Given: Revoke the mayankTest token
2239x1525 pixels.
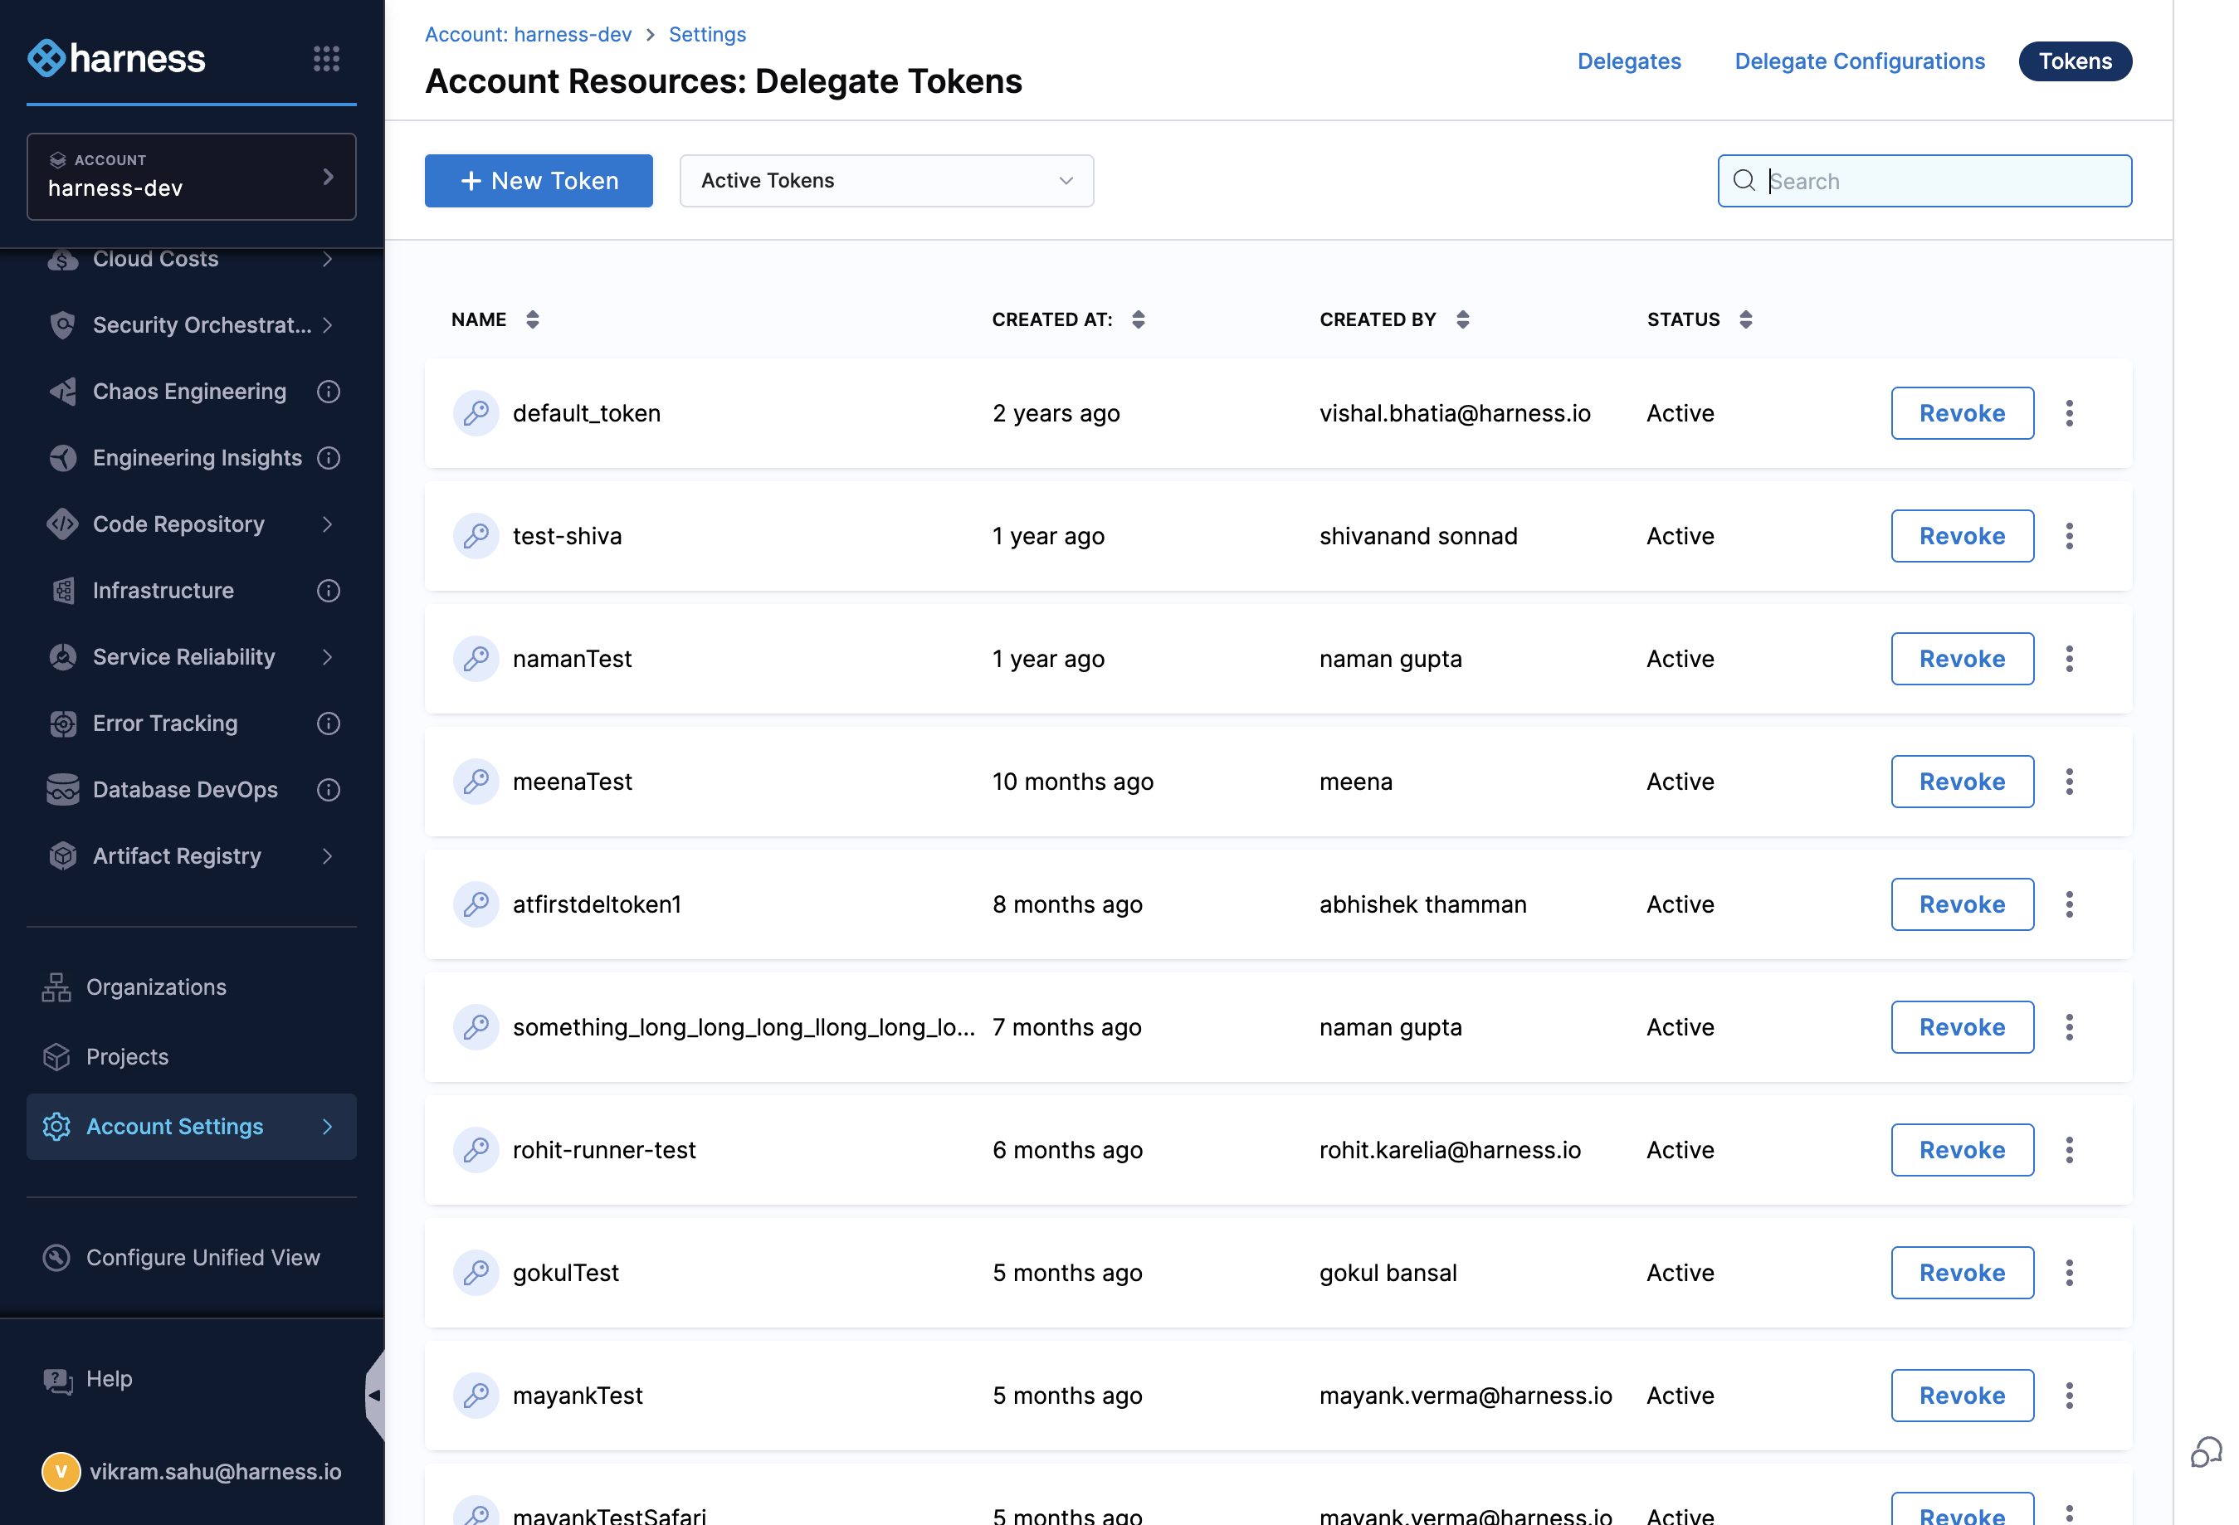Looking at the screenshot, I should pos(1962,1395).
